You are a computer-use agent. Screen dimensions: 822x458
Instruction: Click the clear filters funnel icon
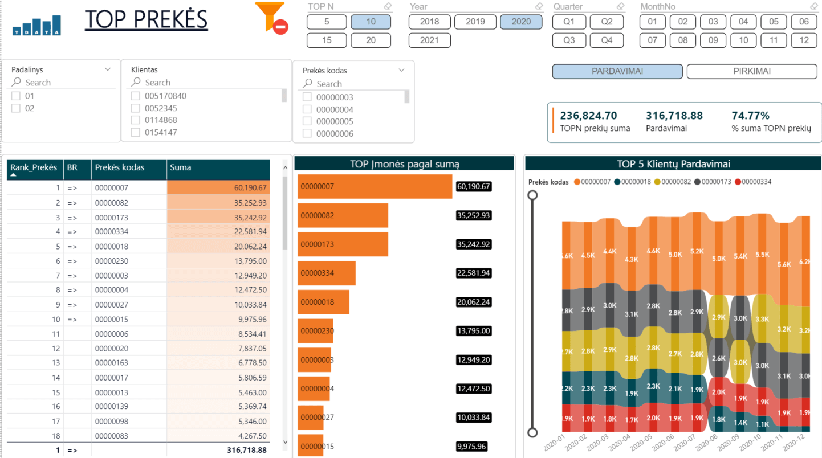coord(271,18)
